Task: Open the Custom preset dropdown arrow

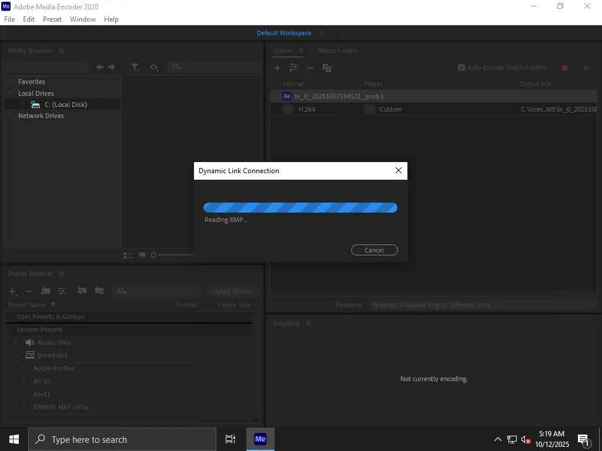Action: click(x=369, y=109)
